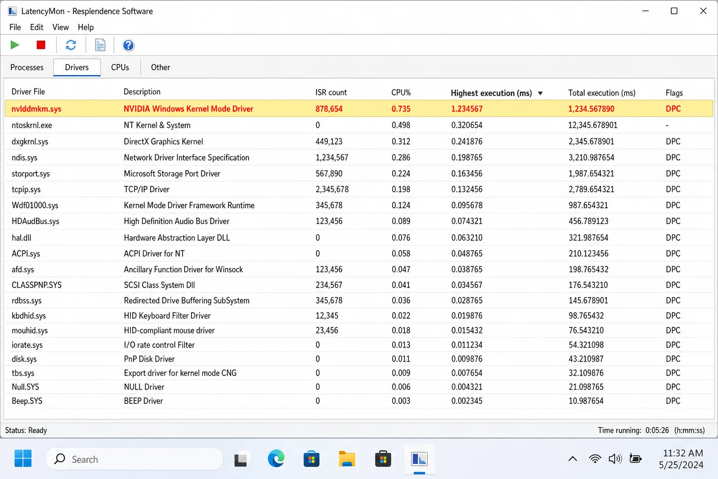The width and height of the screenshot is (718, 479).
Task: Sort by CPU% column header
Action: [401, 92]
